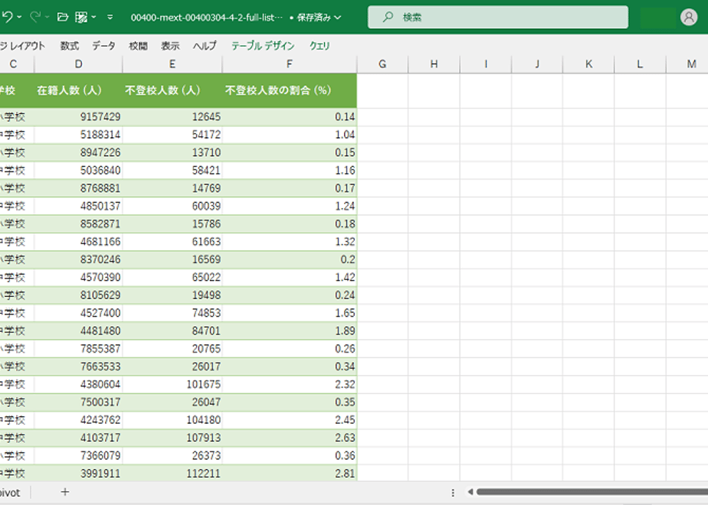
Task: Open the 数式 ribbon tab
Action: click(x=70, y=46)
